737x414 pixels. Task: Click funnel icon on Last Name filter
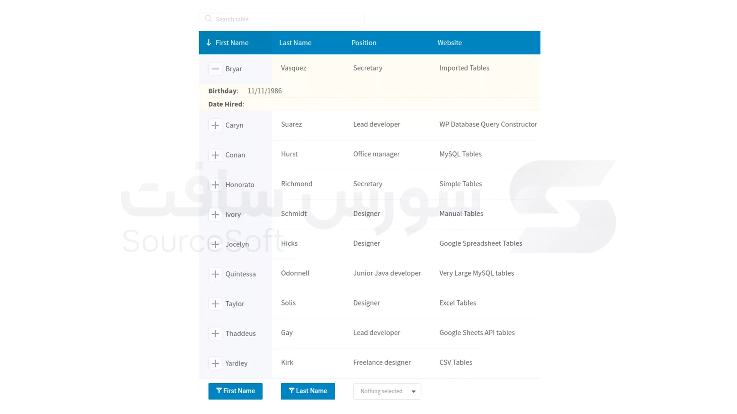(291, 390)
